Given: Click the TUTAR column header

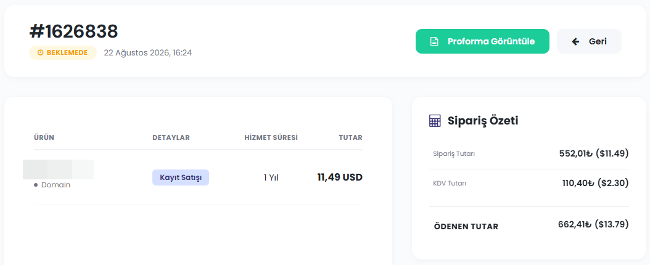Looking at the screenshot, I should [x=351, y=137].
